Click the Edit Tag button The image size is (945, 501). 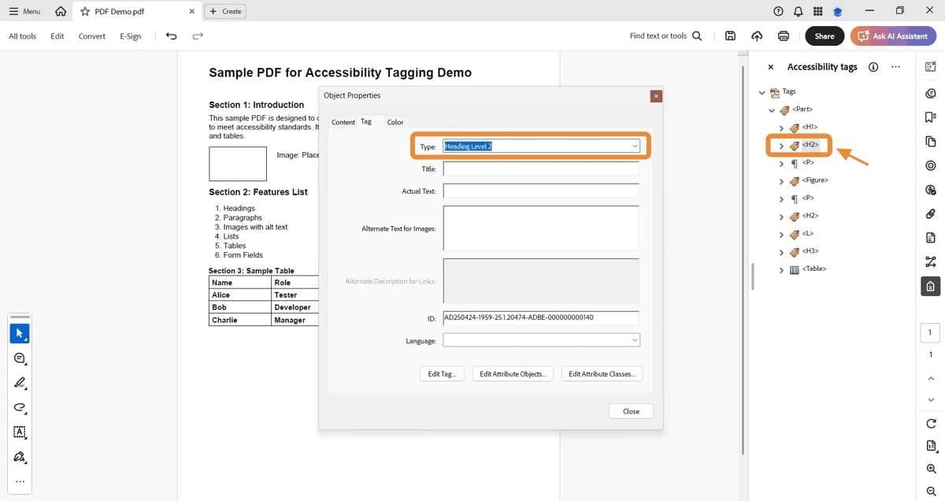pyautogui.click(x=442, y=373)
